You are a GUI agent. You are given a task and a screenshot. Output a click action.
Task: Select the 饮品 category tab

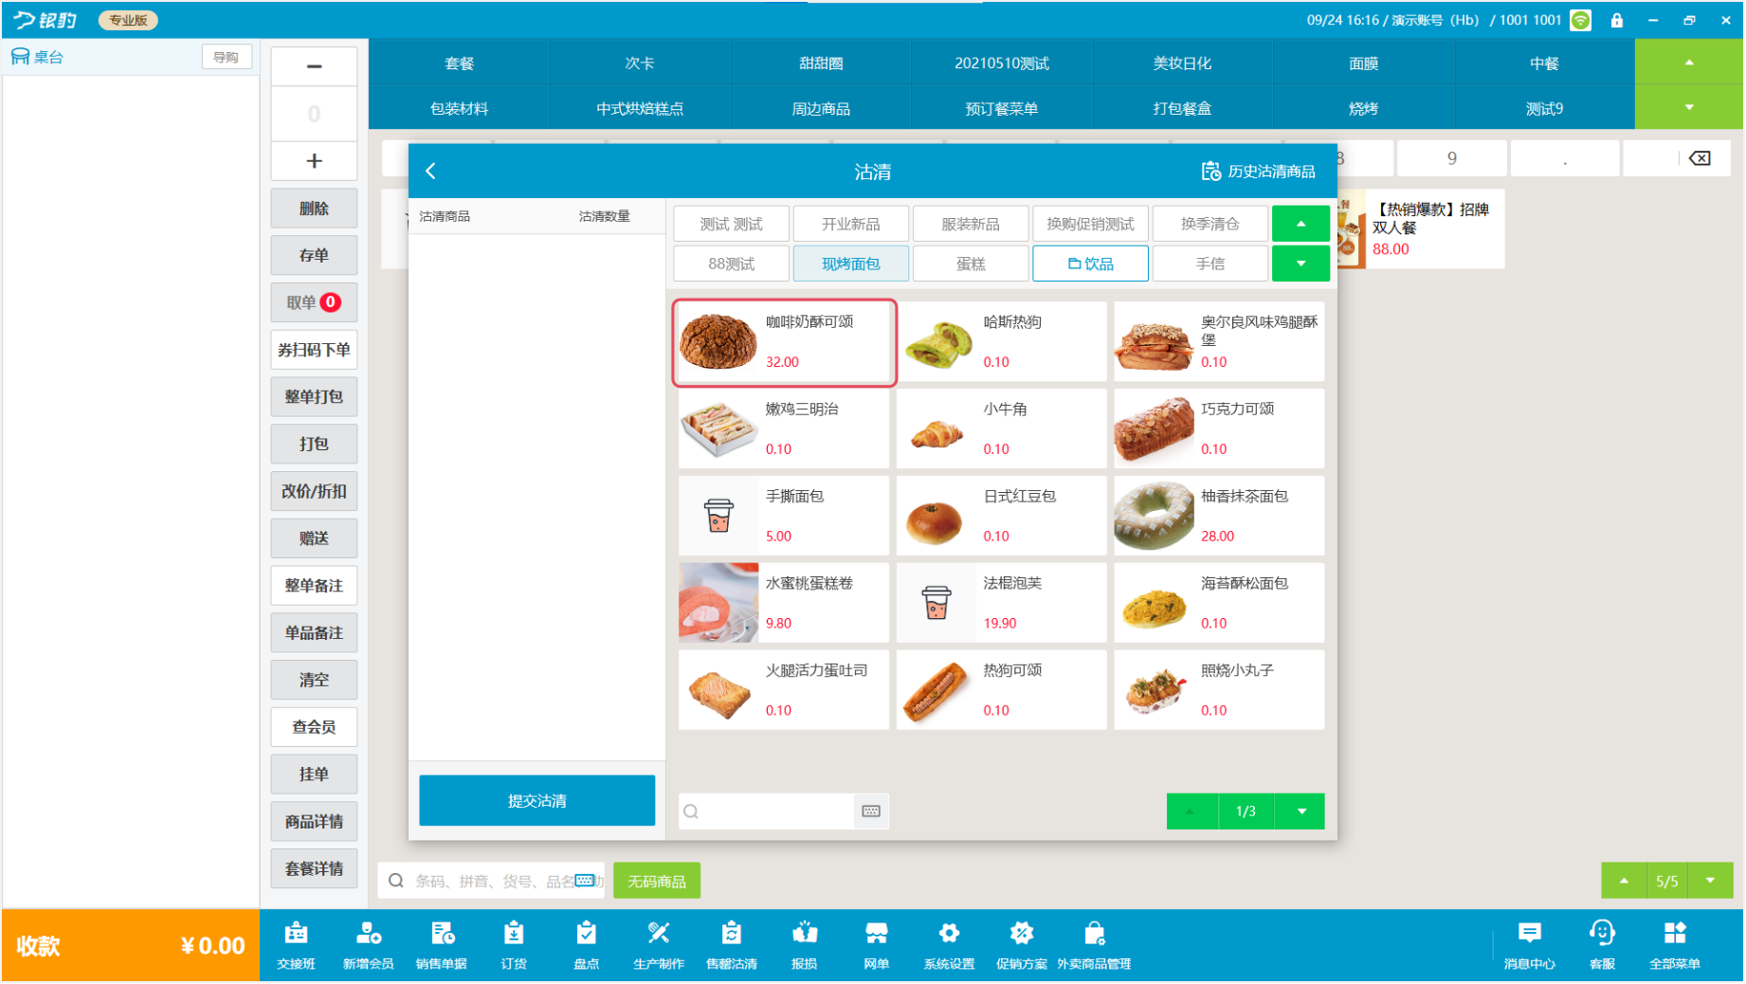tap(1090, 264)
